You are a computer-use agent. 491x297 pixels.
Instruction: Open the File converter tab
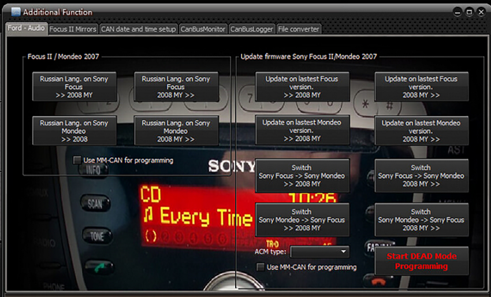click(299, 29)
